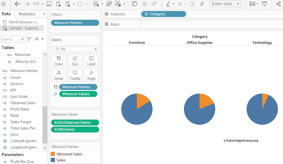
Task: Open the Color marks card
Action: click(59, 61)
